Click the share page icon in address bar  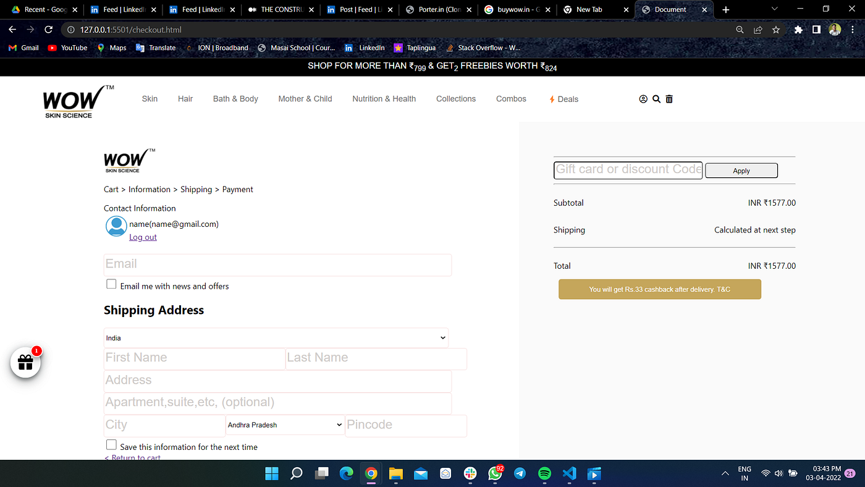[758, 30]
